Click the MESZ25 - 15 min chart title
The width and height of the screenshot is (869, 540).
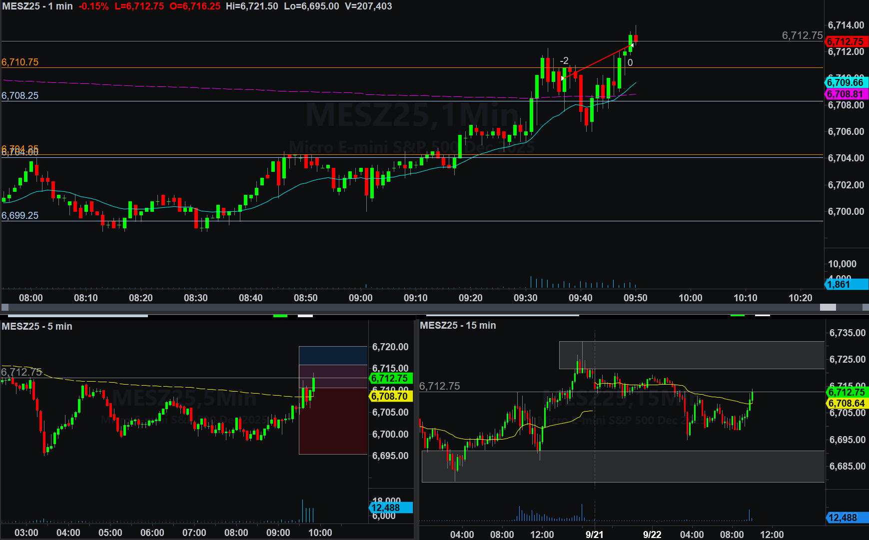click(x=458, y=325)
